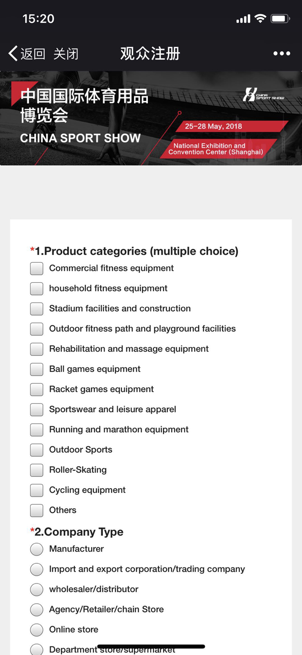Tick Rehabilitation and massage equipment
Viewport: 302px width, 655px height.
37,349
